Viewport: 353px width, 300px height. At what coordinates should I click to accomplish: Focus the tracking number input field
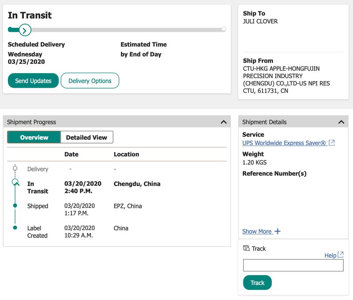click(x=293, y=265)
